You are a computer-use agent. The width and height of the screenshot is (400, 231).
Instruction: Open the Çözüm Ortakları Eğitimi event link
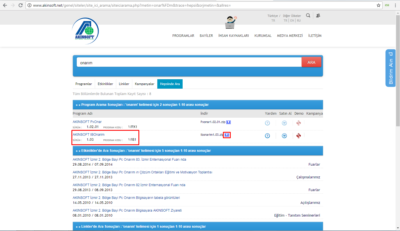[142, 172]
